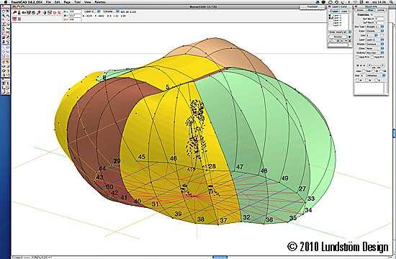Open the dropdown below the layer list
The height and width of the screenshot is (259, 396).
point(340,32)
